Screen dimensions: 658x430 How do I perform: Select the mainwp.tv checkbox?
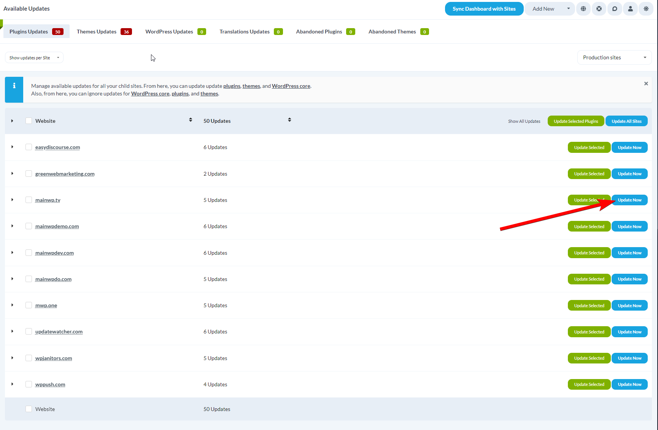(x=29, y=199)
